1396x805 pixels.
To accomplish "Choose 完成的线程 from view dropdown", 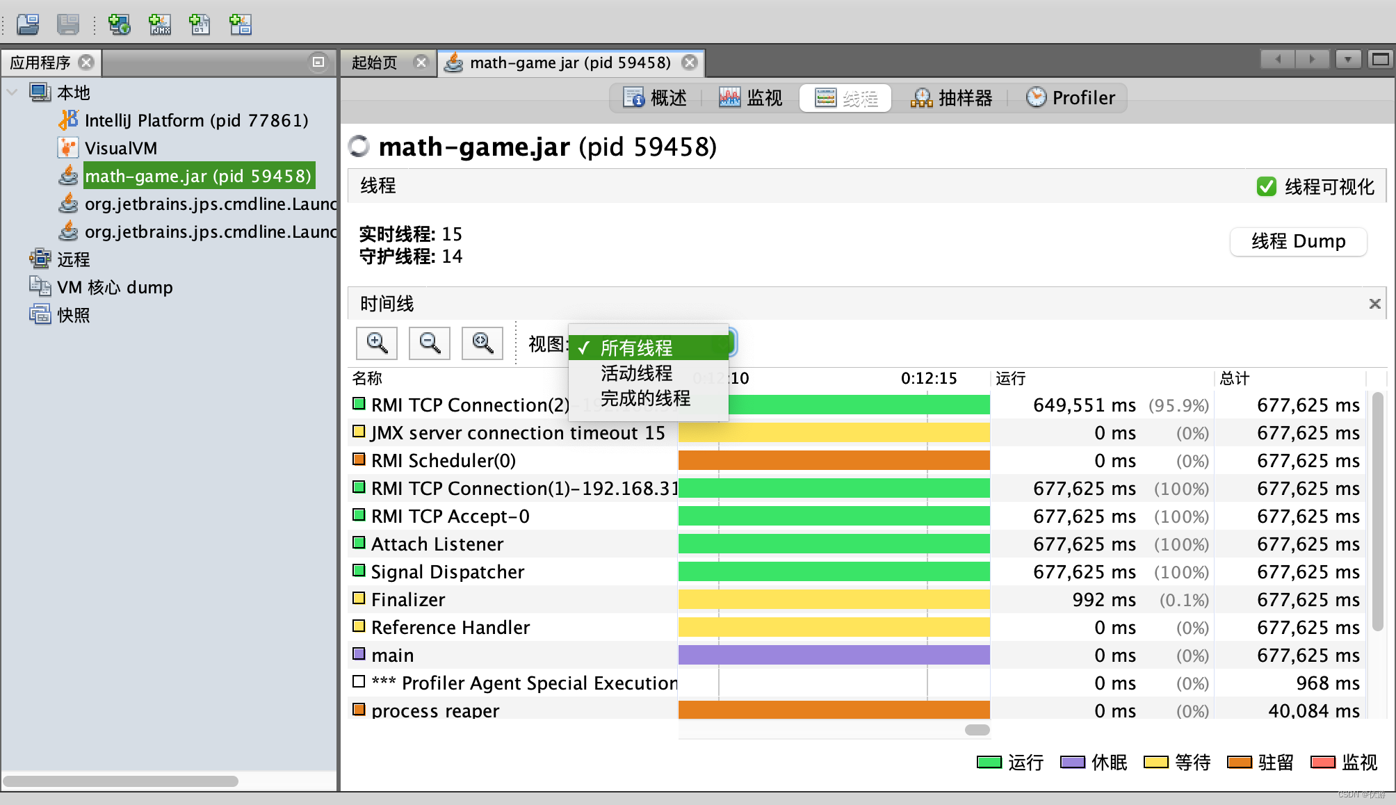I will (x=644, y=398).
